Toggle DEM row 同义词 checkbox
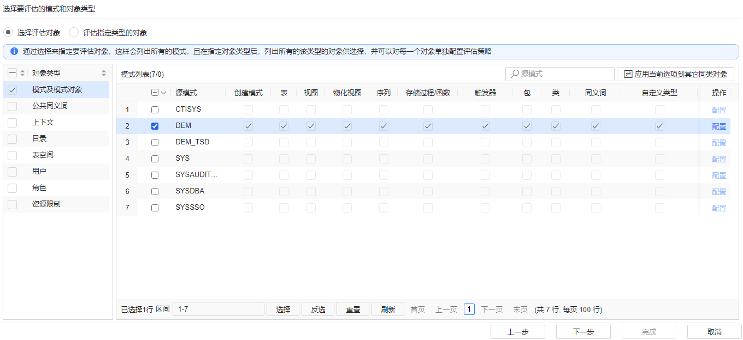 [x=595, y=126]
